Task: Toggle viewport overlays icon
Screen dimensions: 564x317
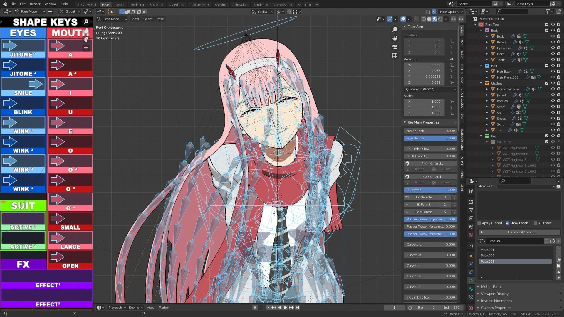Action: click(x=403, y=19)
